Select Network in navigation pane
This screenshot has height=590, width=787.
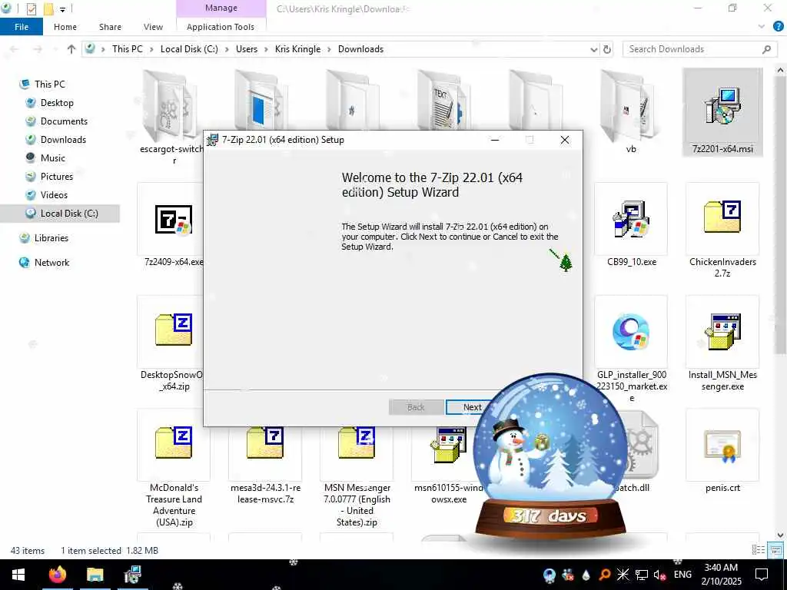coord(51,263)
